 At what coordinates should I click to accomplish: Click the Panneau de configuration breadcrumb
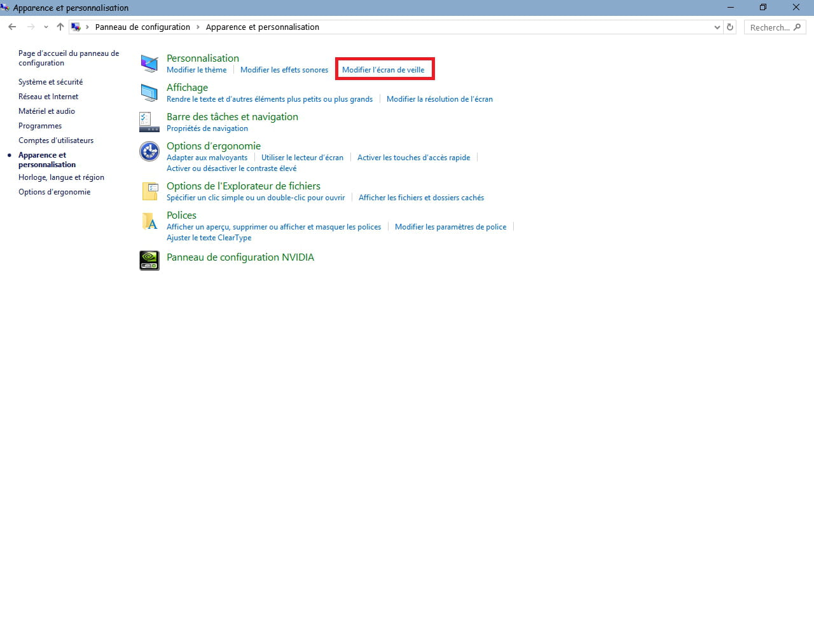click(x=142, y=27)
